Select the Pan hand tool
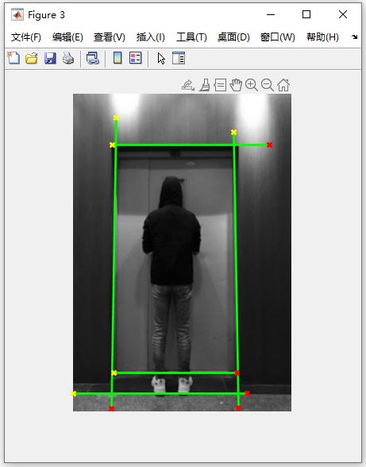 tap(236, 85)
